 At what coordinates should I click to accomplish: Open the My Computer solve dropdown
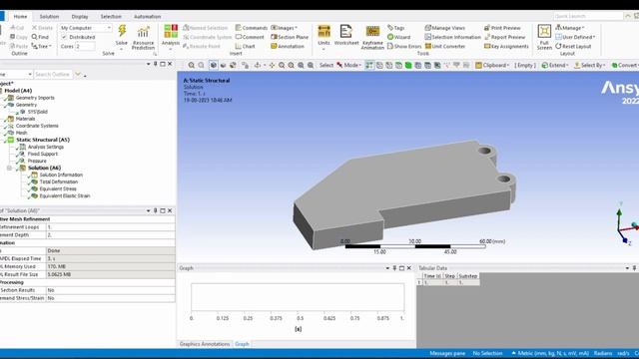tap(86, 28)
